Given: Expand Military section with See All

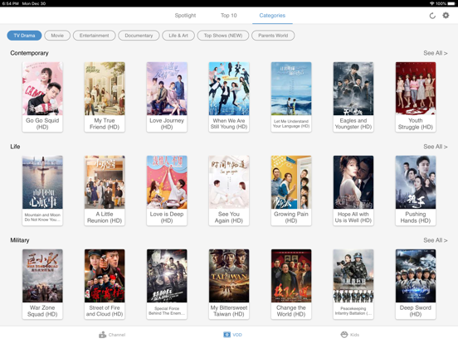Looking at the screenshot, I should (x=436, y=240).
